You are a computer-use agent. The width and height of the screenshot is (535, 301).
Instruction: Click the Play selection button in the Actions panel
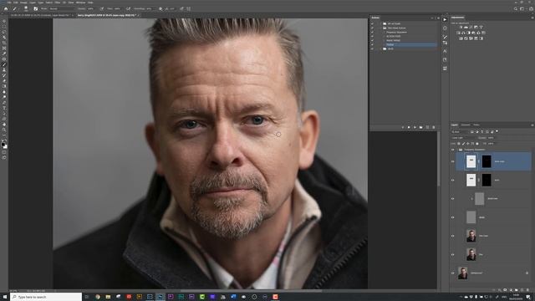click(x=415, y=127)
